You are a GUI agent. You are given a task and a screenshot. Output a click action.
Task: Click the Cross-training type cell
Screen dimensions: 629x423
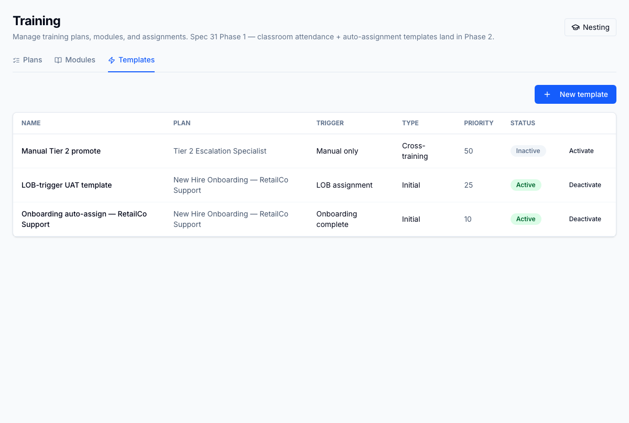coord(415,151)
